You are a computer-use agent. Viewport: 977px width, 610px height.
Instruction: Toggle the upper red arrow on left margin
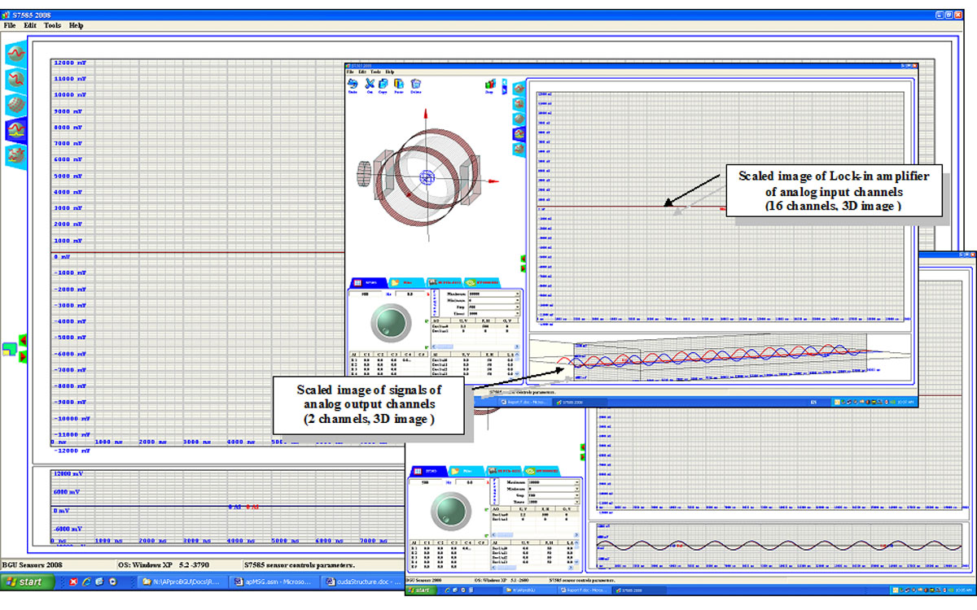click(x=23, y=339)
